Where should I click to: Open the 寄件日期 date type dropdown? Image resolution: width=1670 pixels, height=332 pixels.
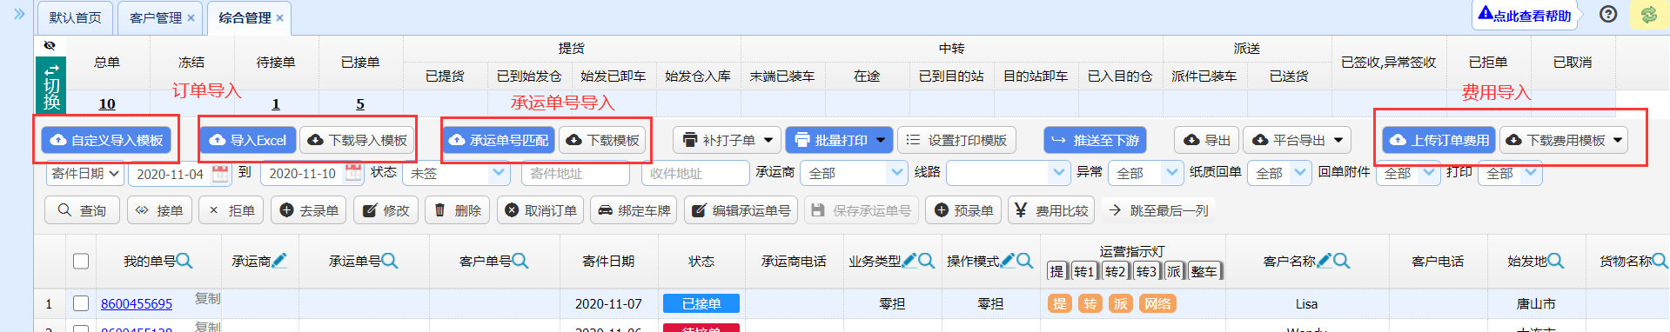84,173
